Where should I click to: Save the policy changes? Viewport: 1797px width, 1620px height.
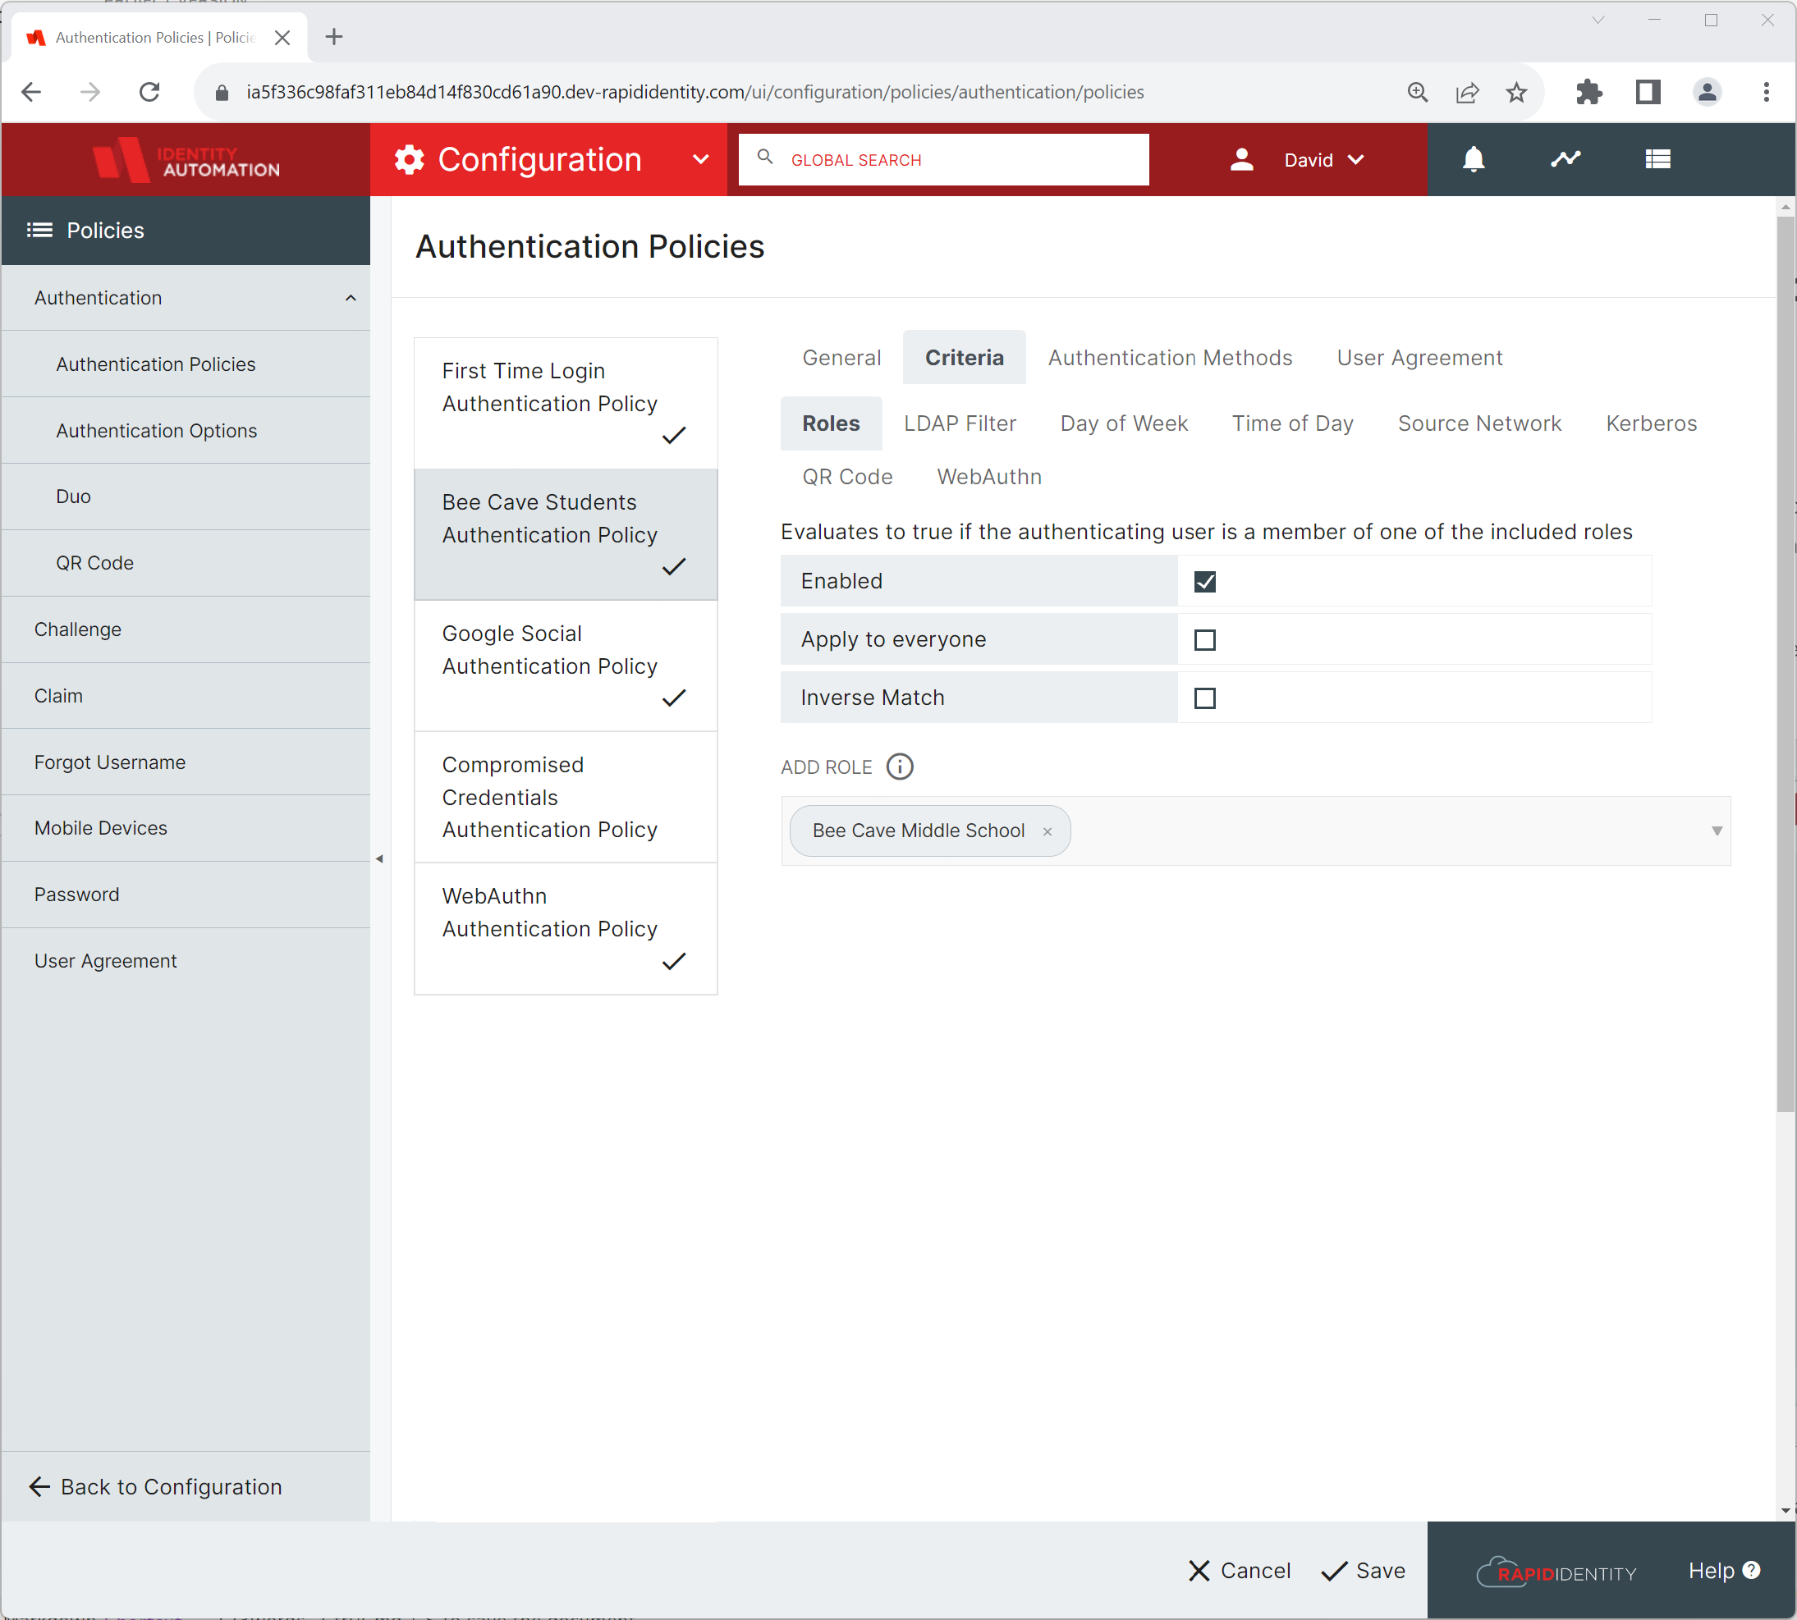(x=1364, y=1571)
